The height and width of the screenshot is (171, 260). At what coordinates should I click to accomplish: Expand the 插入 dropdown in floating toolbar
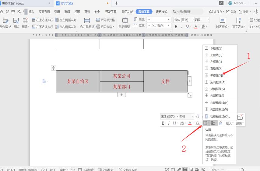230,123
